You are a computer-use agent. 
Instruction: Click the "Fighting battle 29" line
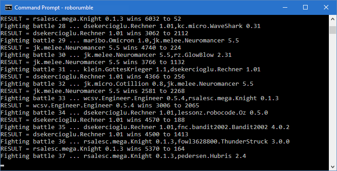(120, 41)
